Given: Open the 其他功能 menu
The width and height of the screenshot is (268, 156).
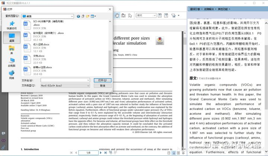Looking at the screenshot, I should coord(224,9).
